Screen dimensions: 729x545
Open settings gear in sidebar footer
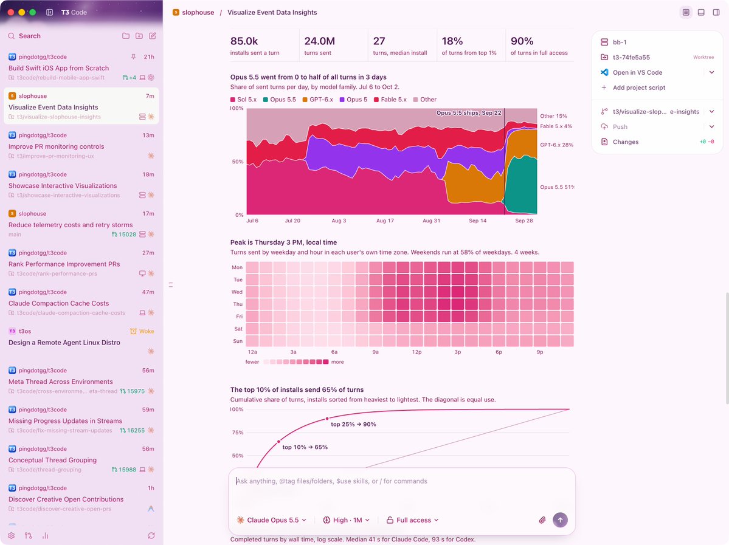coord(11,536)
